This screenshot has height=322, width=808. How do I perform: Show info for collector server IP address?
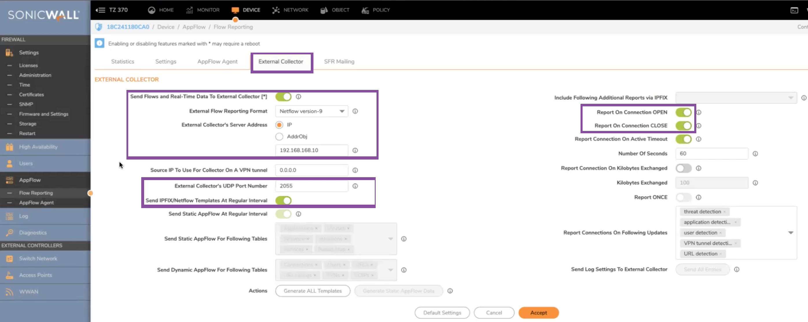click(355, 150)
